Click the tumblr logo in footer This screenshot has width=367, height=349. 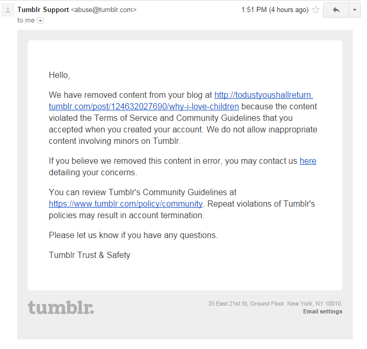click(x=61, y=308)
